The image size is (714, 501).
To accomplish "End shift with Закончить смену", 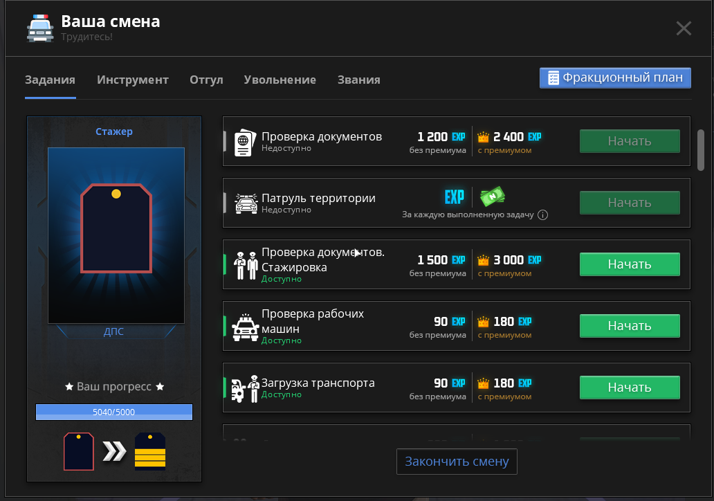I will tap(457, 462).
